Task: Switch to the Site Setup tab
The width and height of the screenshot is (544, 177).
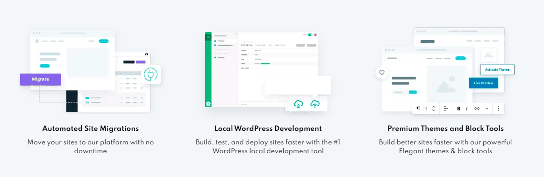Action: point(247,45)
